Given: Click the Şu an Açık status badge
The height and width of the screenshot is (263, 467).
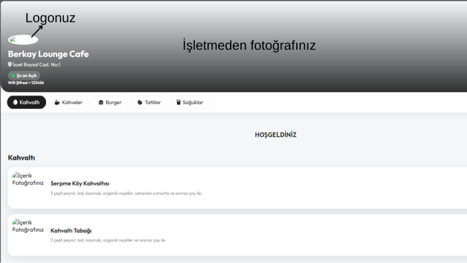Looking at the screenshot, I should [24, 75].
